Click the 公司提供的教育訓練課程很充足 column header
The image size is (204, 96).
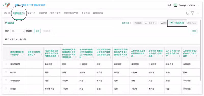tap(104, 53)
